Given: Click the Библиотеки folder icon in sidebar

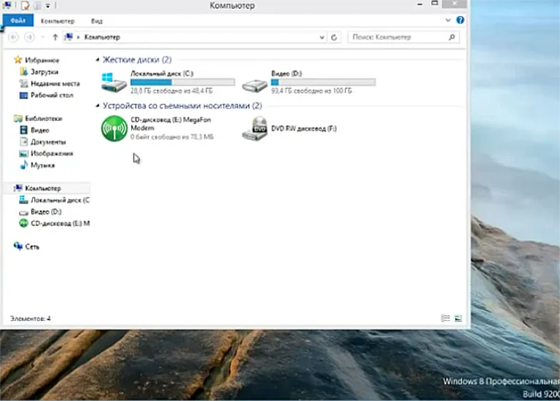Looking at the screenshot, I should (17, 119).
